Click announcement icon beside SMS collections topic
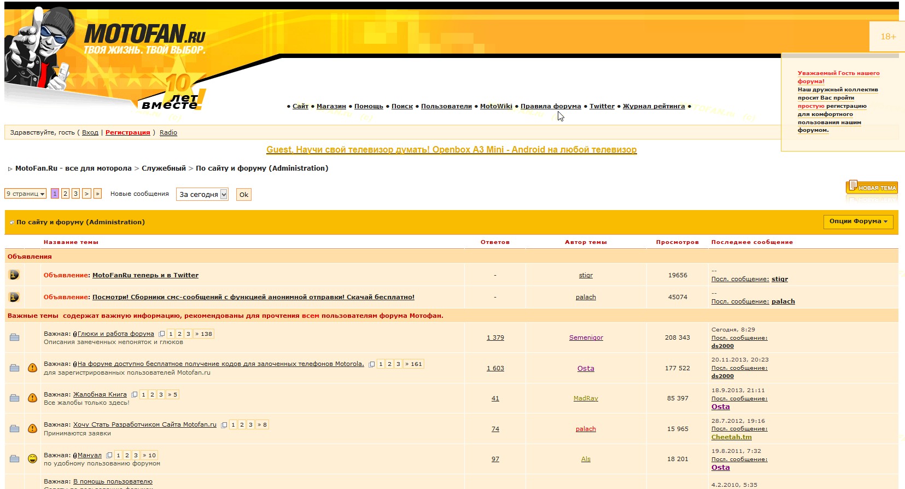The width and height of the screenshot is (905, 489). click(x=14, y=297)
